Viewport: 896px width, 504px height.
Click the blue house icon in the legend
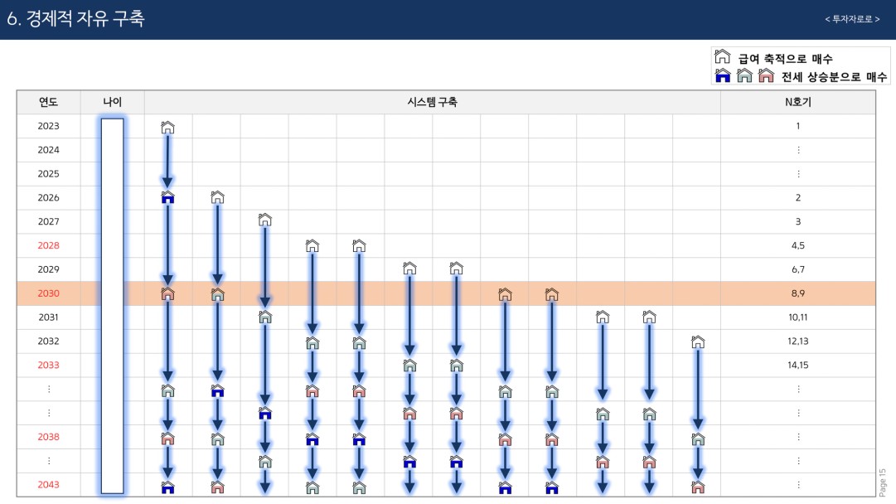723,75
